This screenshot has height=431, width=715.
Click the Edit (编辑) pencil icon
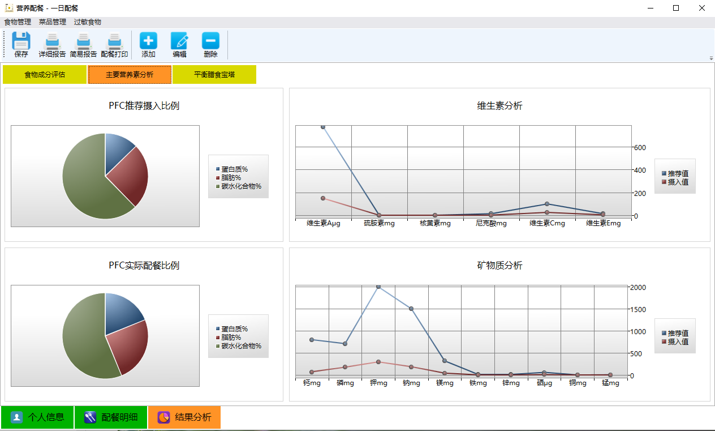(179, 41)
